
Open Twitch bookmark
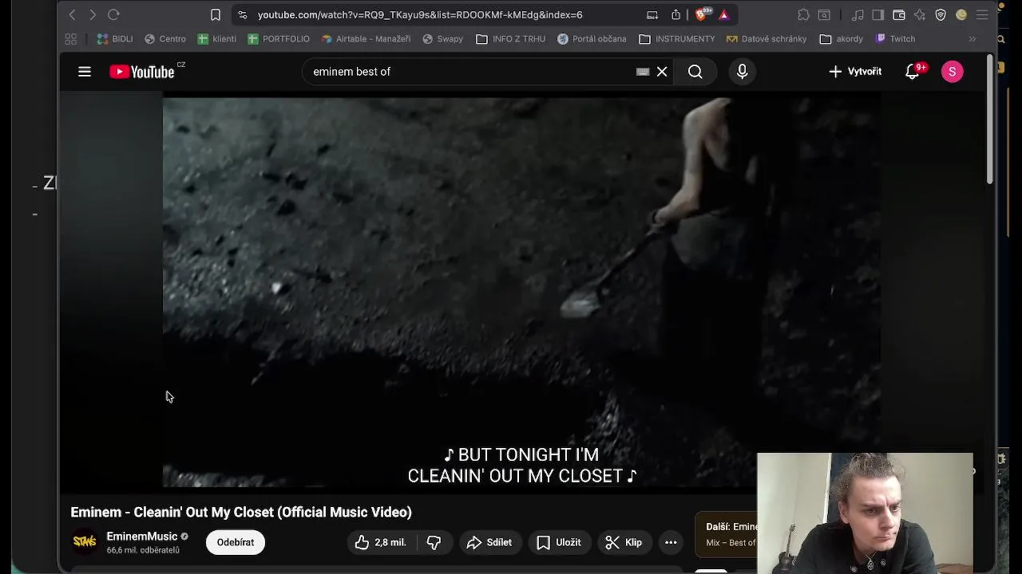(895, 38)
